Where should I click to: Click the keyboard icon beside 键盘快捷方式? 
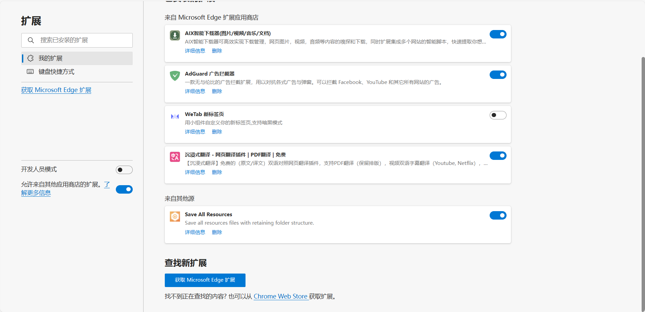click(30, 72)
